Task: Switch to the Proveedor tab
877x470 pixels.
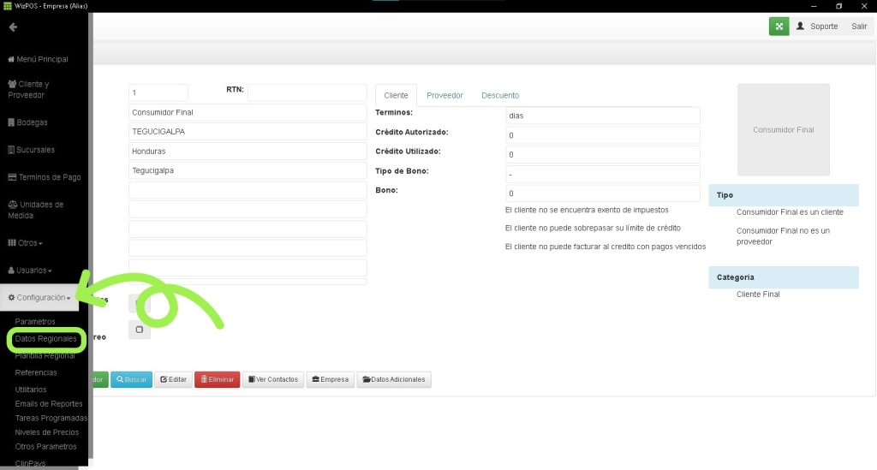Action: pyautogui.click(x=444, y=95)
